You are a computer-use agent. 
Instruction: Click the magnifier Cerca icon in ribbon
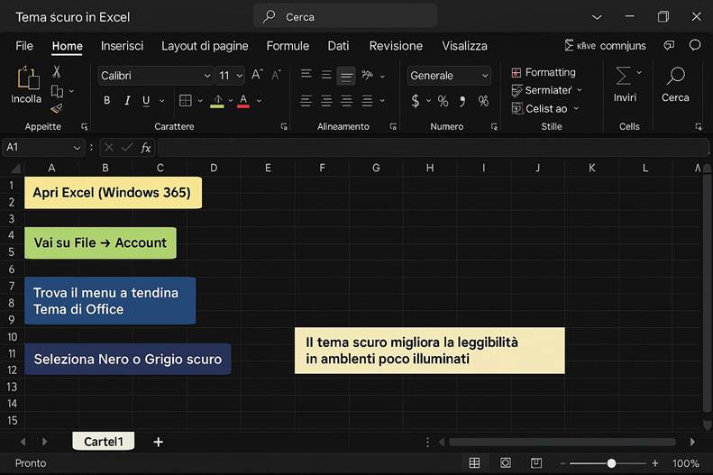[675, 77]
